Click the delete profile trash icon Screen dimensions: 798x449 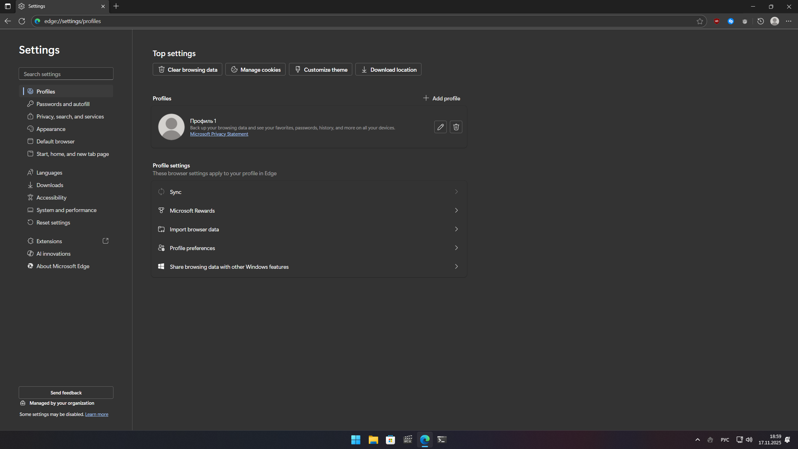456,127
